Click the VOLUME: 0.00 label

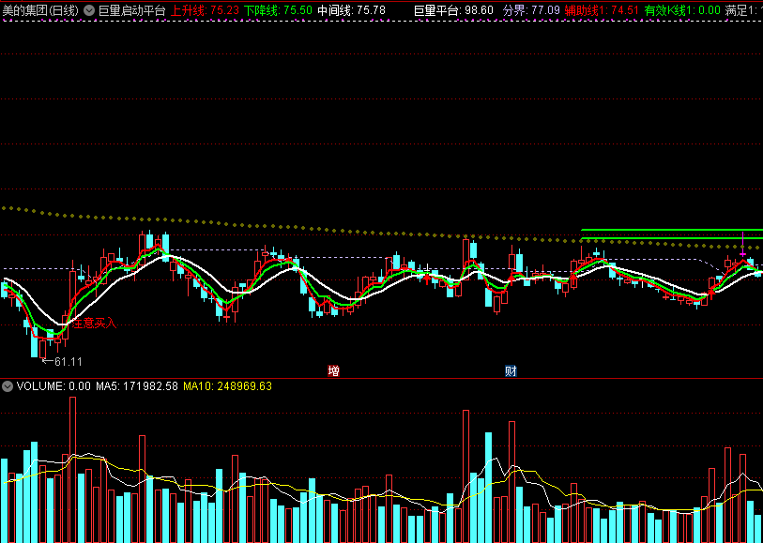53,386
